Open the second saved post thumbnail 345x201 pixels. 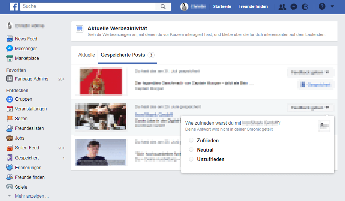(101, 117)
